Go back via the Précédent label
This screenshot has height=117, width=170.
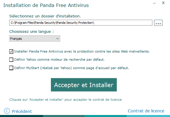click(x=22, y=111)
